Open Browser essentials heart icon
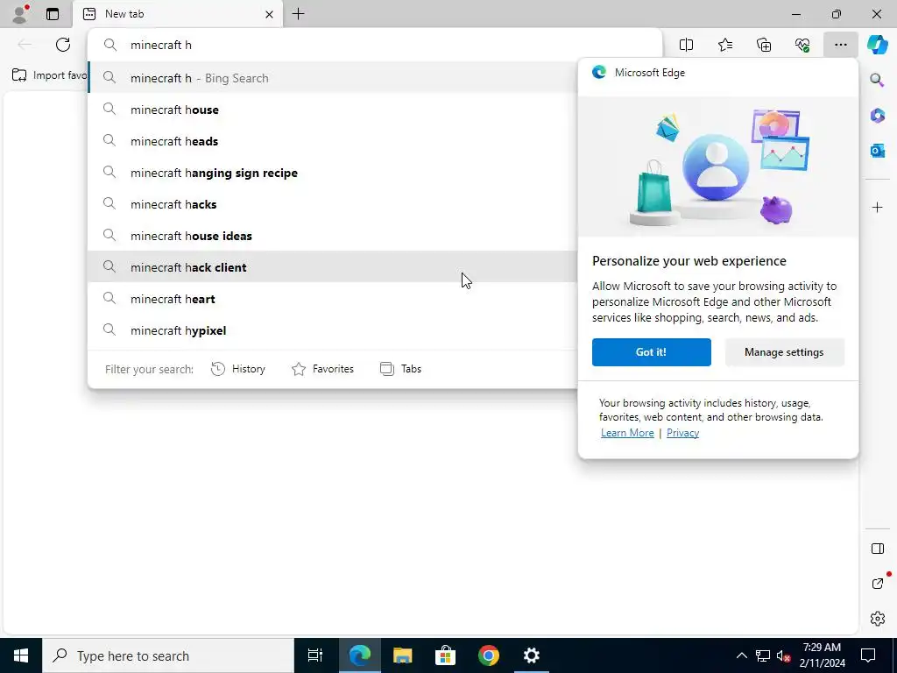897x673 pixels. click(802, 45)
